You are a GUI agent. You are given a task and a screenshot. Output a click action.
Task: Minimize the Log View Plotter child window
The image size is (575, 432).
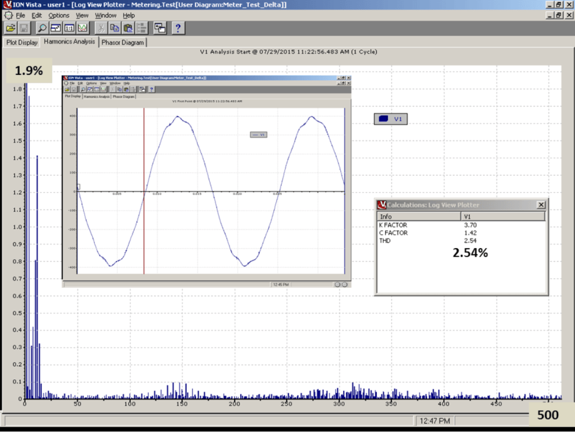tap(549, 15)
